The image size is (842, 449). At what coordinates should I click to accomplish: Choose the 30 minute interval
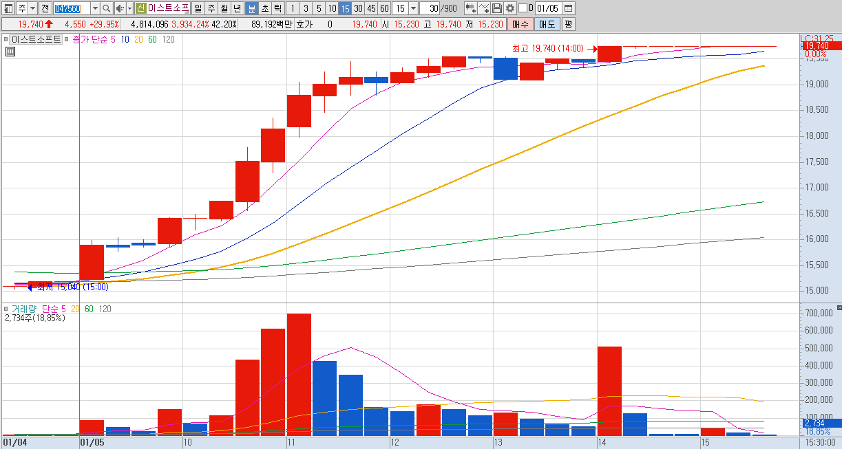[358, 8]
